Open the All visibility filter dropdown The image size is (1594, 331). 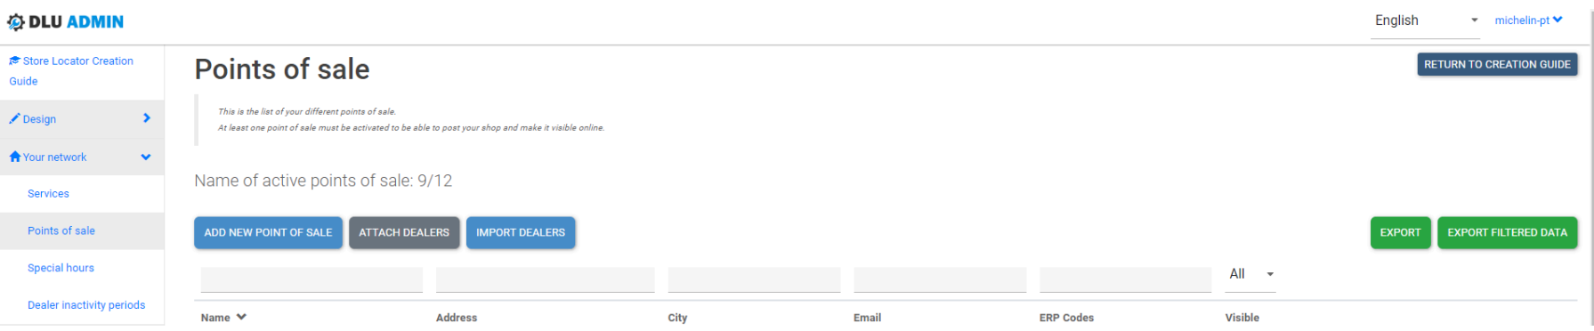coord(1251,274)
